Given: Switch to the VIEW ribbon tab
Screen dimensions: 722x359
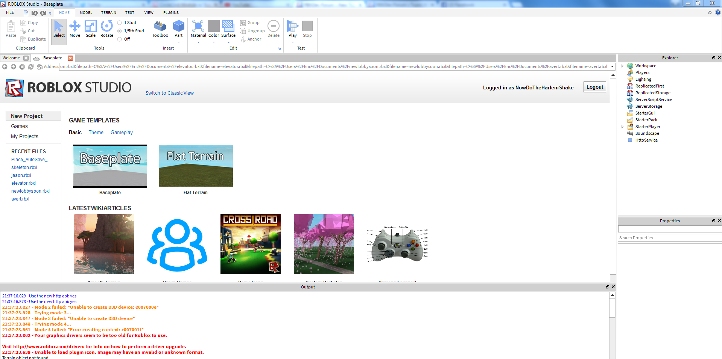Looking at the screenshot, I should pyautogui.click(x=149, y=12).
